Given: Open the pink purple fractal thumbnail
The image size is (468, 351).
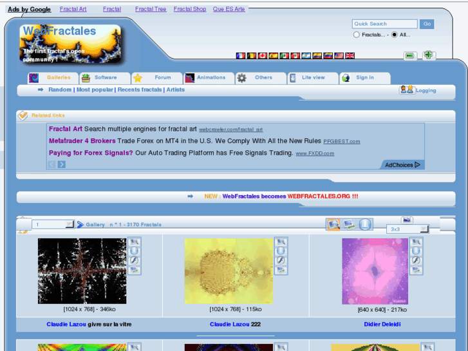Looking at the screenshot, I should [x=375, y=271].
